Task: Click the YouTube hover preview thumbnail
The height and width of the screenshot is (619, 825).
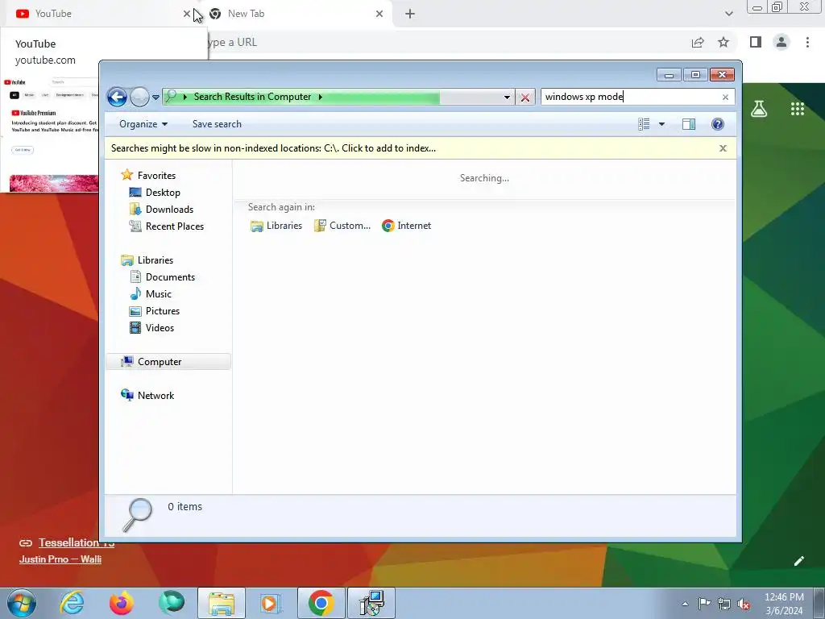Action: coord(52,135)
